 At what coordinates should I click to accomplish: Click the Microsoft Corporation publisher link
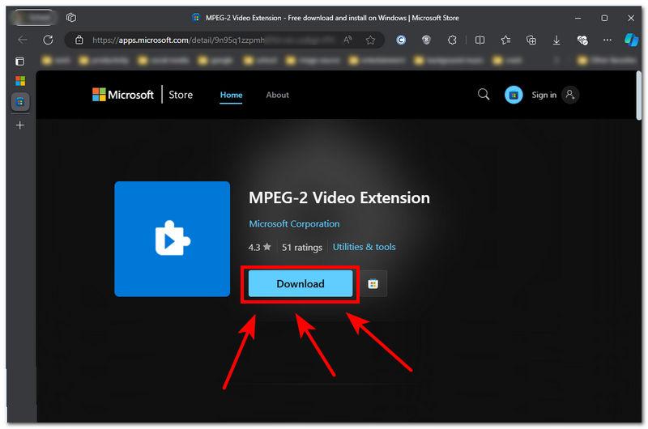point(294,224)
